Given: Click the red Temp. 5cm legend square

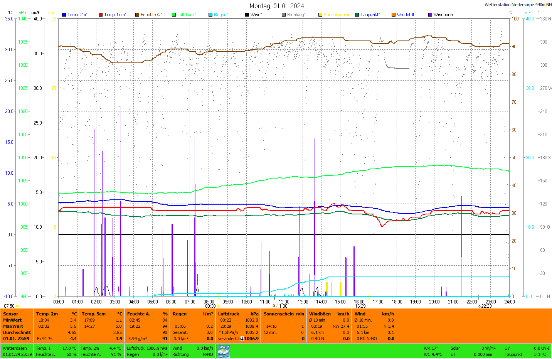Looking at the screenshot, I should tap(101, 15).
